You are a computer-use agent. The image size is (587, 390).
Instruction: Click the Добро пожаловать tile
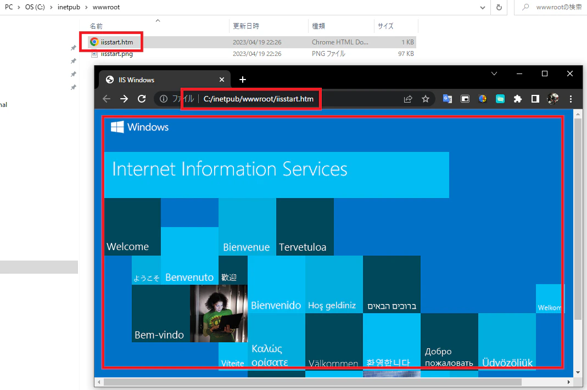pyautogui.click(x=449, y=341)
